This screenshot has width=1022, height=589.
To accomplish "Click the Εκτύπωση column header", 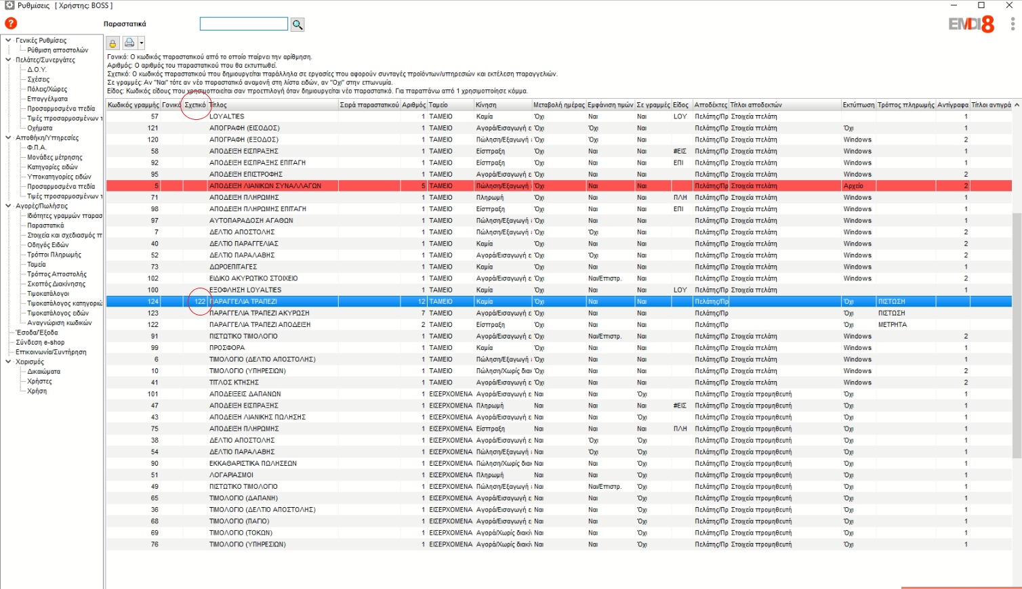I will 859,105.
